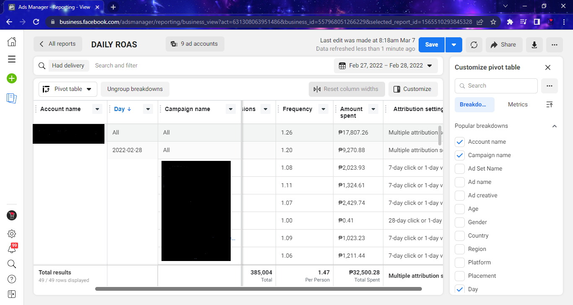
Task: Collapse the Popular breakdowns section
Action: click(x=555, y=126)
